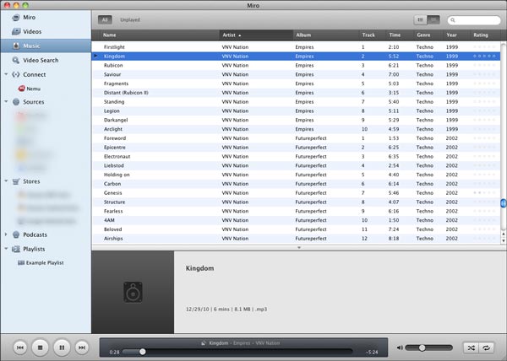Image resolution: width=507 pixels, height=361 pixels.
Task: Collapse the Playlists section
Action: pos(6,249)
